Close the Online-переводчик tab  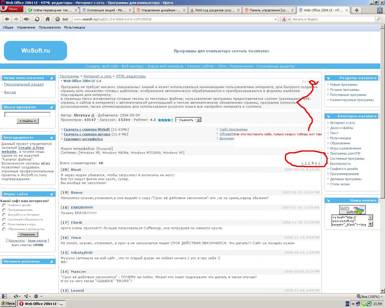pos(76,10)
